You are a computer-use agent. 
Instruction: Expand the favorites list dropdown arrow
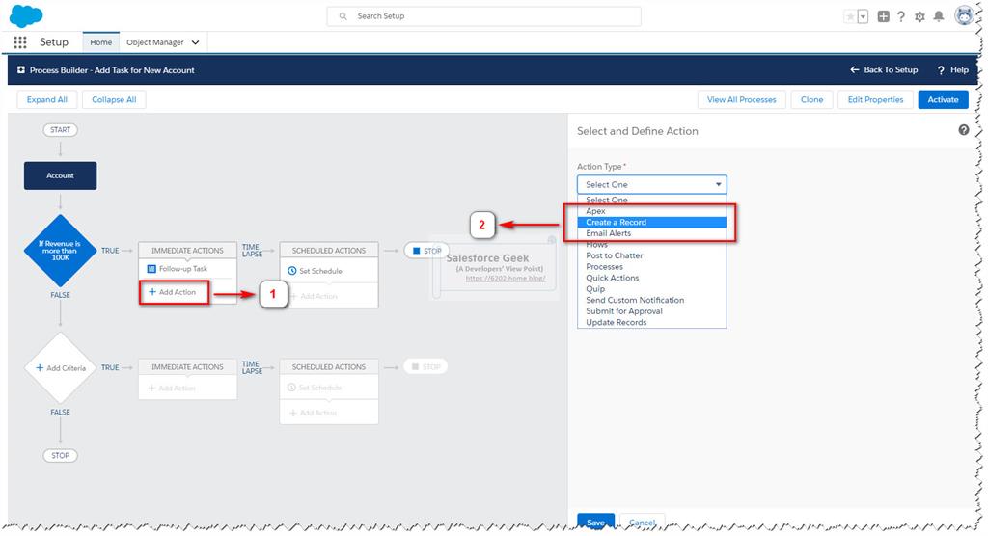[x=863, y=16]
